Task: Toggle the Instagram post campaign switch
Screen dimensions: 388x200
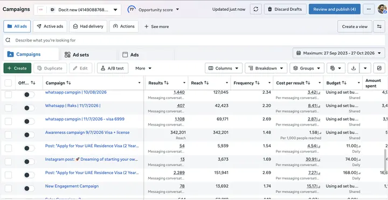Action: [29, 162]
